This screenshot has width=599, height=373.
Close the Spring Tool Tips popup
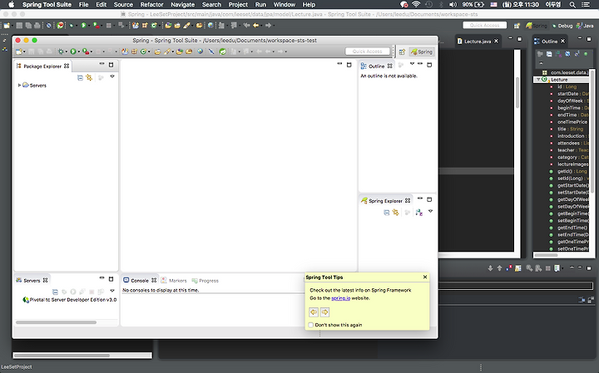[x=425, y=277]
